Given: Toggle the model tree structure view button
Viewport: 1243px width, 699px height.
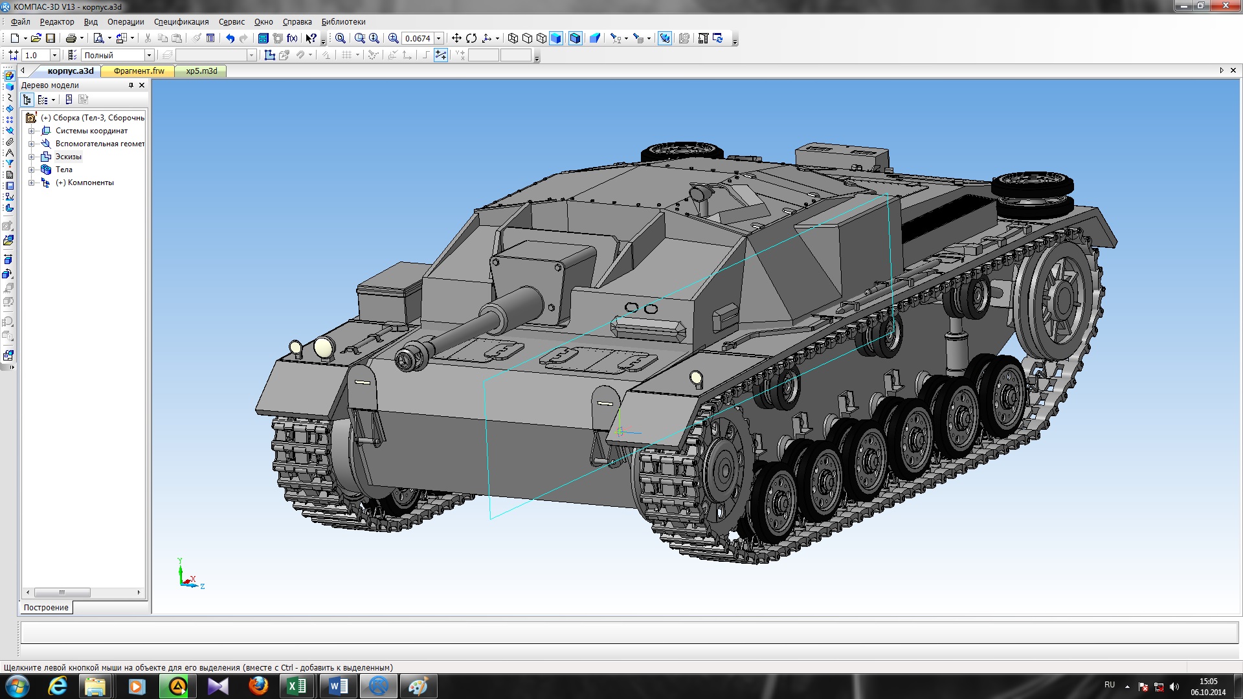Looking at the screenshot, I should click(x=27, y=99).
